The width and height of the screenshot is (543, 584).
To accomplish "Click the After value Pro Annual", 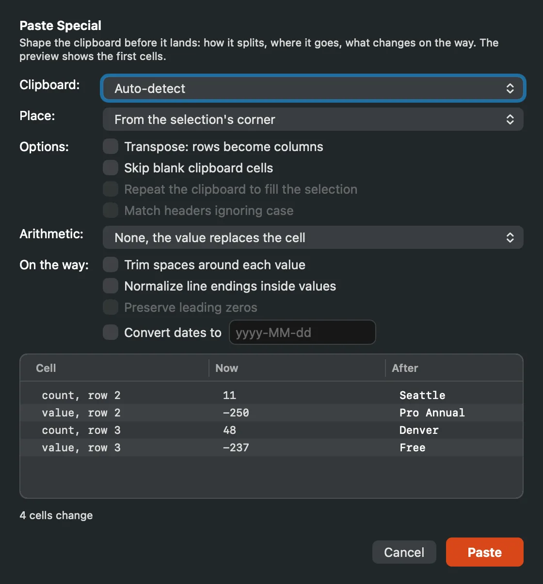I will (x=432, y=413).
